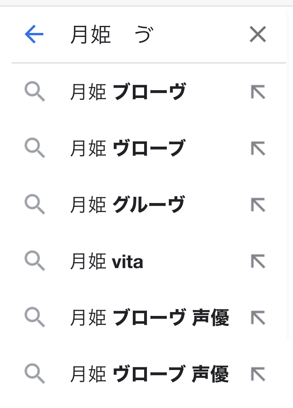Open suggestion 月姫 ヴローブ 声優
Screen dimensions: 293x408
click(x=150, y=374)
